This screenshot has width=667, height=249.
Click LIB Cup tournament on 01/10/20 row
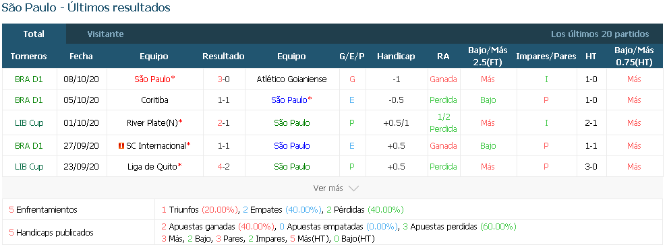[29, 123]
